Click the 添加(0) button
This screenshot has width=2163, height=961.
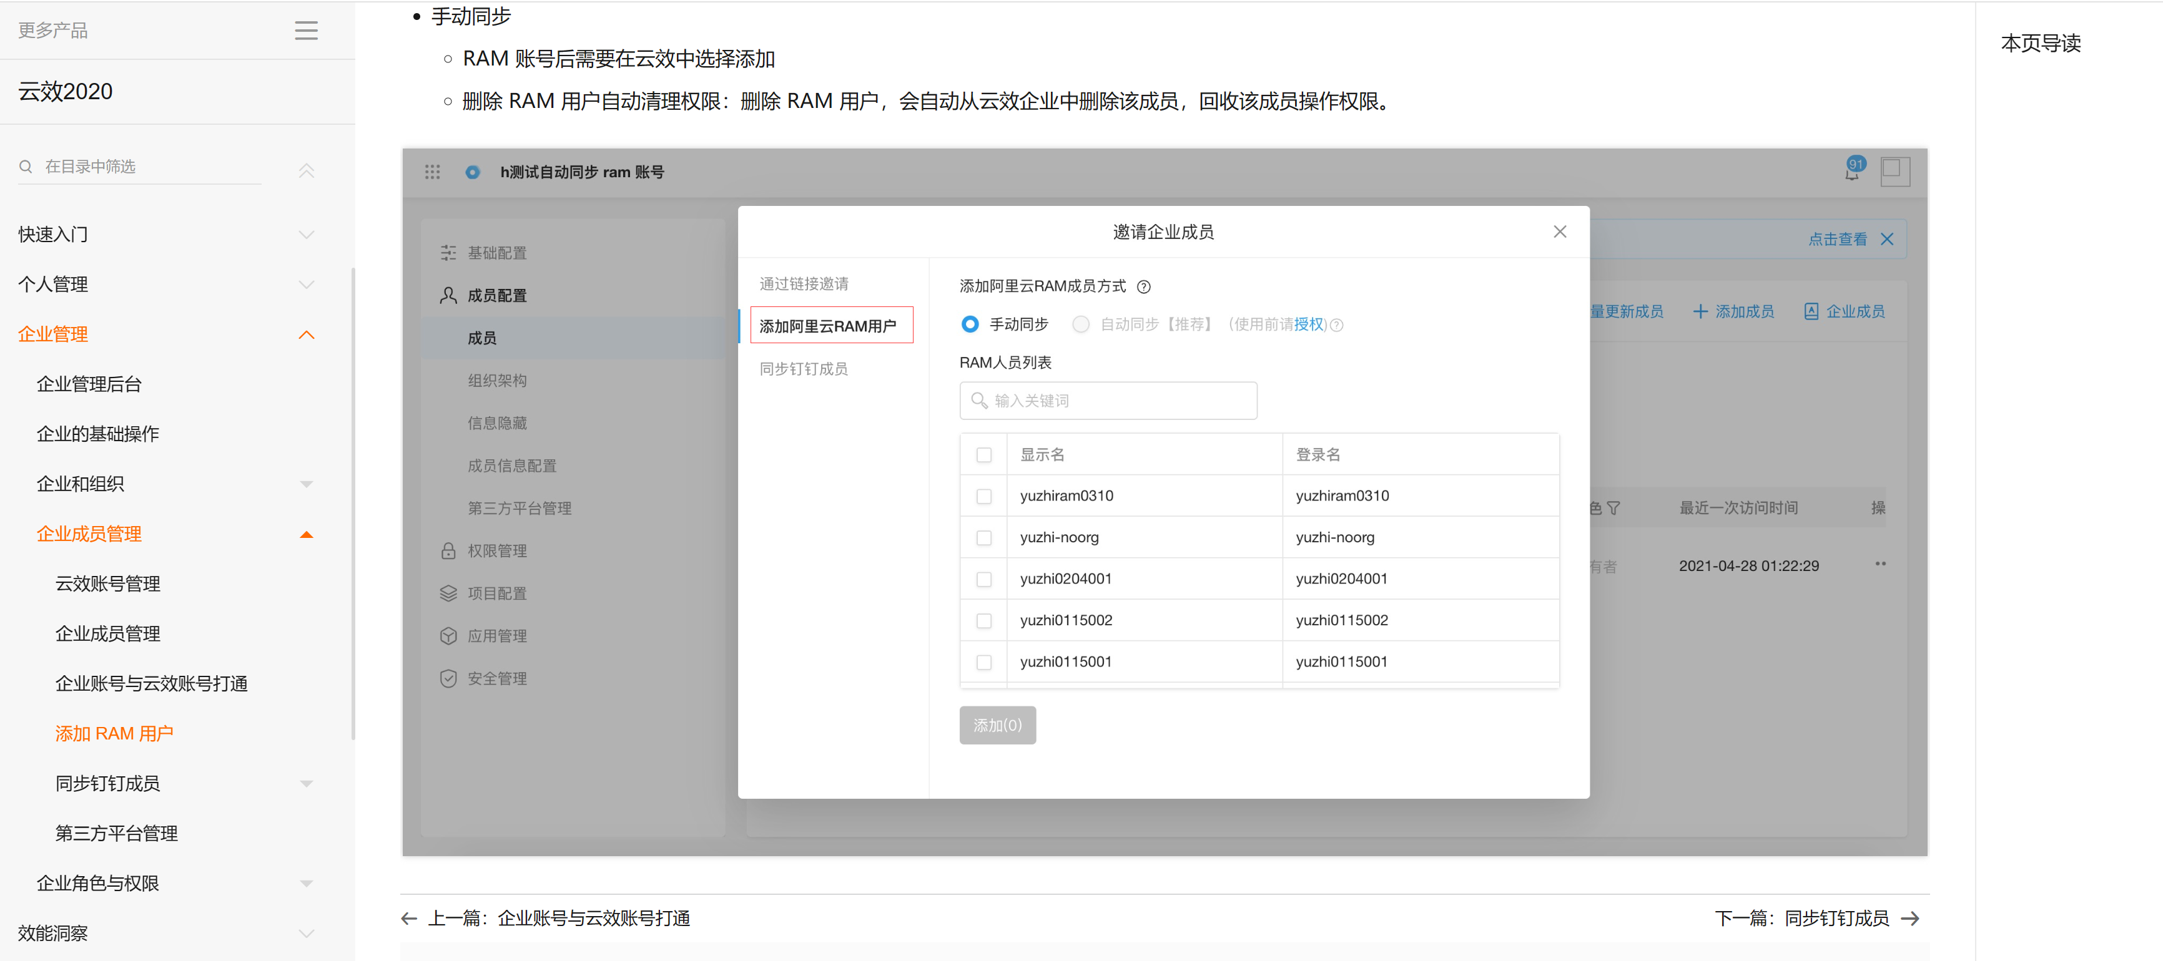tap(998, 725)
